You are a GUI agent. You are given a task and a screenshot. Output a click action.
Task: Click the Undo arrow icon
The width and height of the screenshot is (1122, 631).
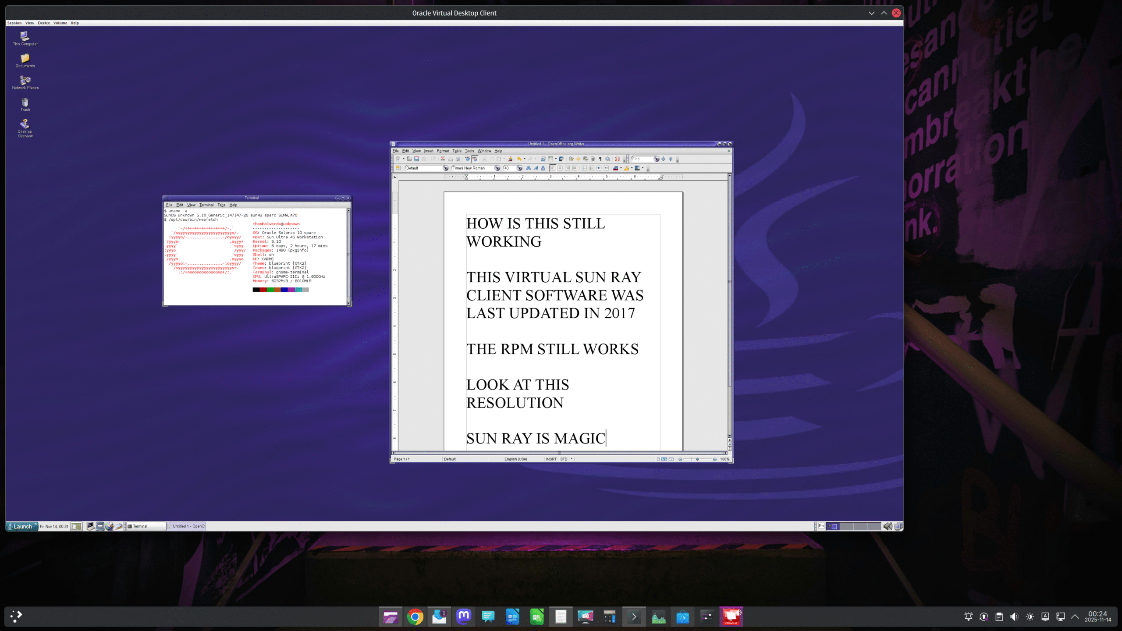coord(519,159)
